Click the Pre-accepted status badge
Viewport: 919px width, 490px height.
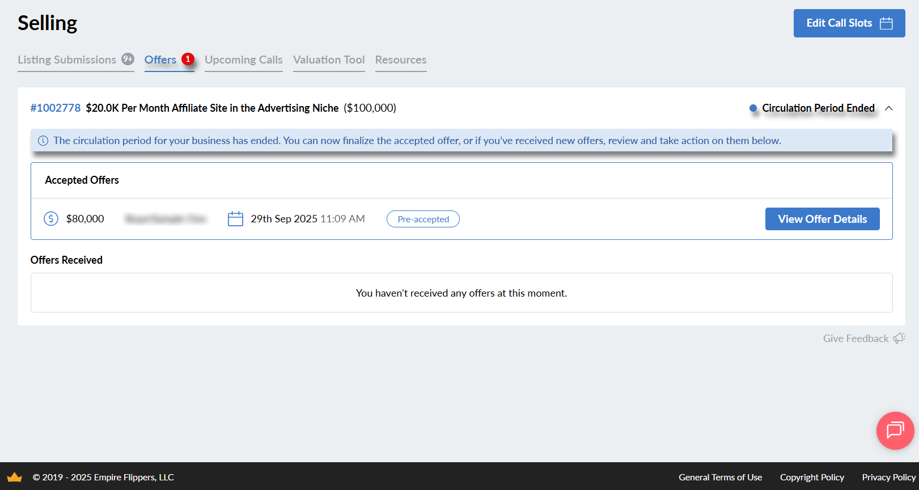click(x=423, y=219)
